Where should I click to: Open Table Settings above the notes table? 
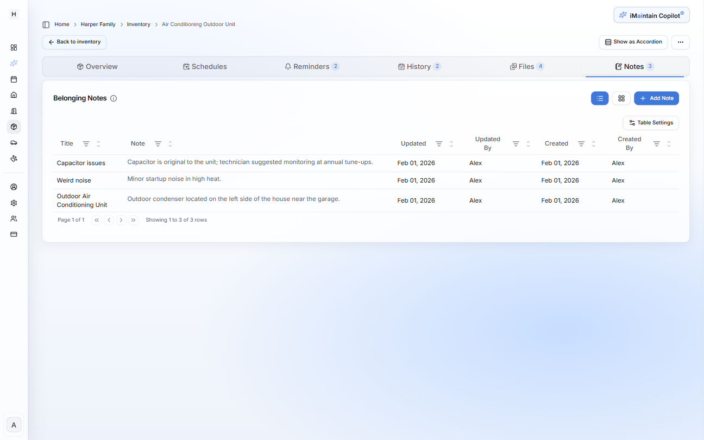651,123
